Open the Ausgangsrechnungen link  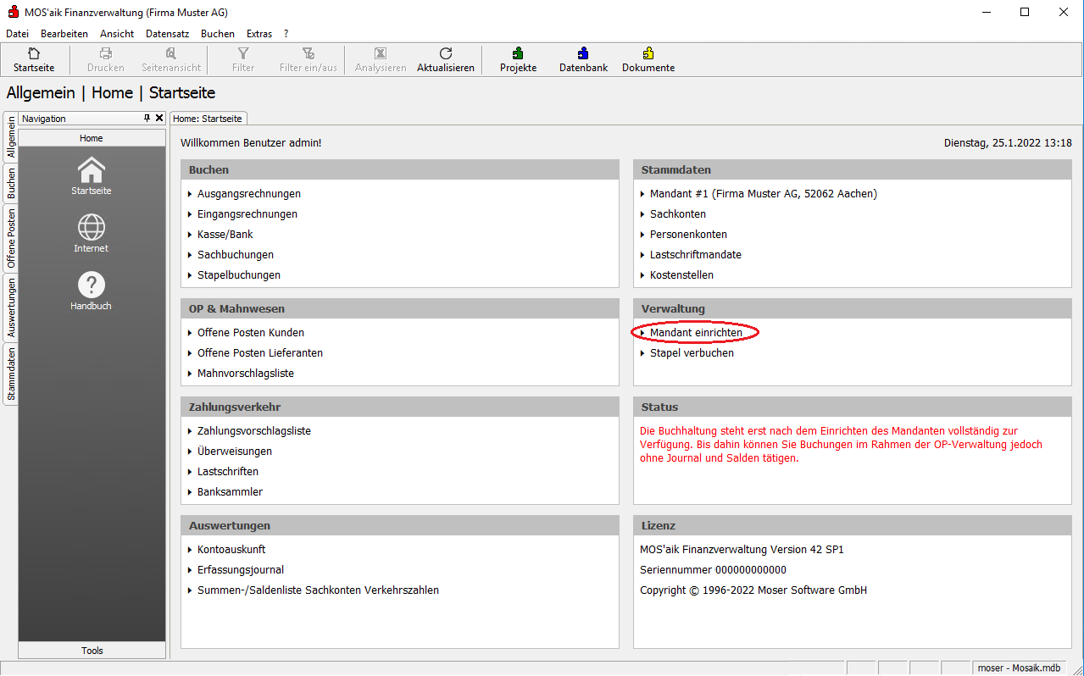248,194
